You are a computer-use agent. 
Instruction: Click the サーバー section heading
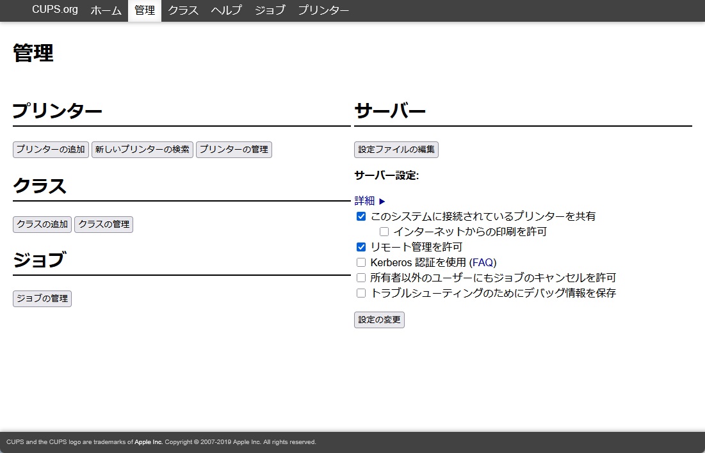390,111
